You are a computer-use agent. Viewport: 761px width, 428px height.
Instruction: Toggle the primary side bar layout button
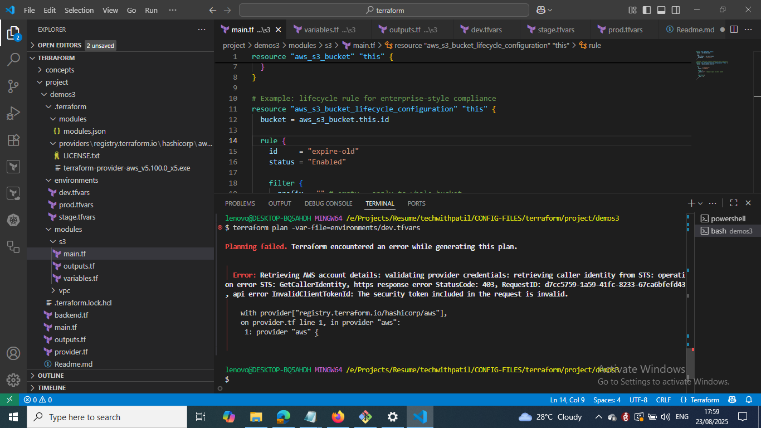[647, 10]
